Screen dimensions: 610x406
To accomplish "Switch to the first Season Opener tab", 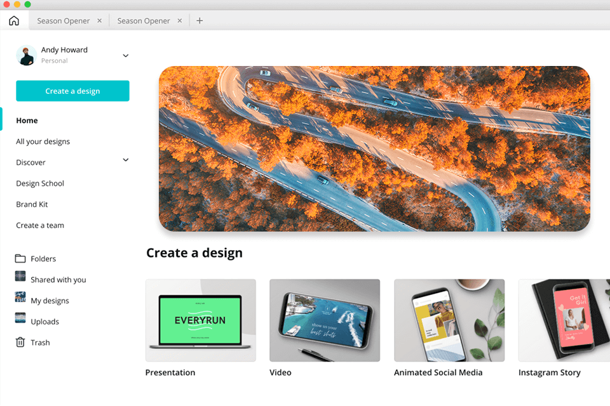I will [64, 20].
